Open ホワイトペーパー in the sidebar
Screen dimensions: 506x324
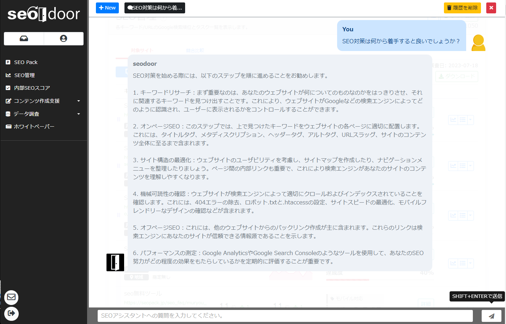click(34, 127)
